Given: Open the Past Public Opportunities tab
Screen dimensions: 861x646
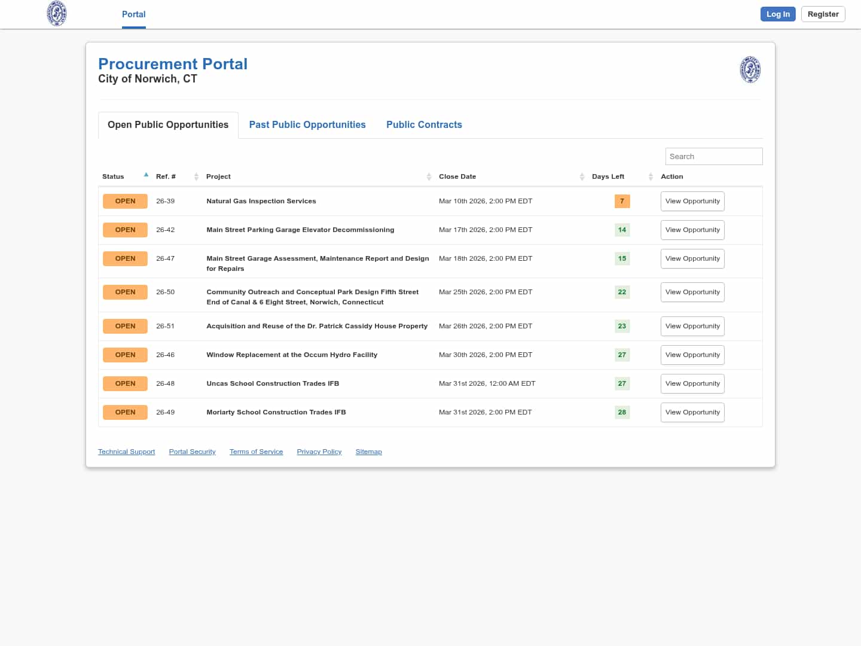Looking at the screenshot, I should click(307, 124).
